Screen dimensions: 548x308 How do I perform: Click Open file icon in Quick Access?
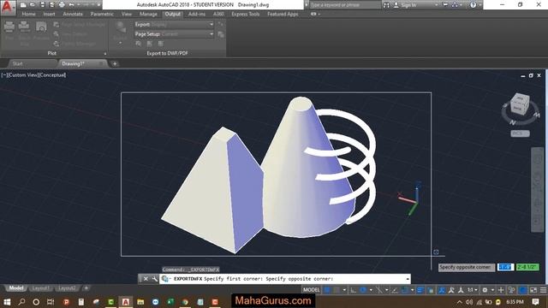click(33, 5)
